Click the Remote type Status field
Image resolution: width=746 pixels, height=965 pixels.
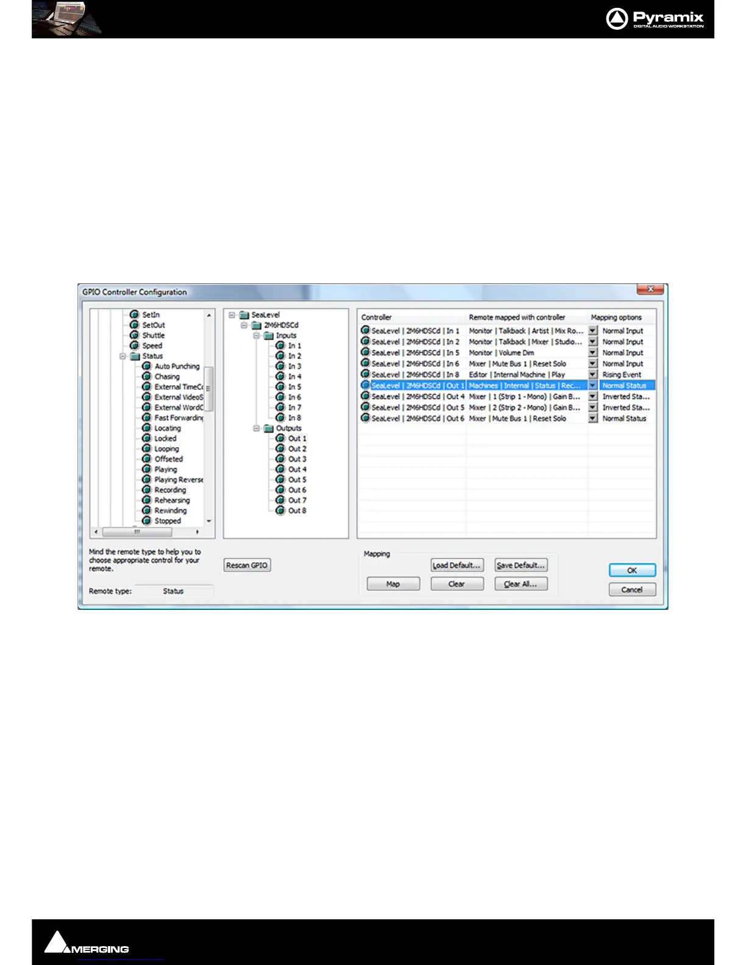[x=174, y=591]
